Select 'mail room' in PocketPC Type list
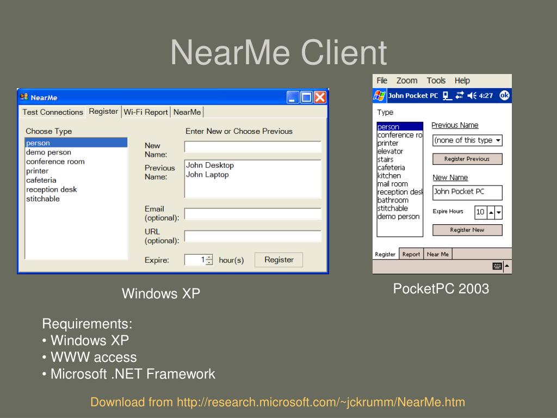The image size is (557, 418). (400, 184)
